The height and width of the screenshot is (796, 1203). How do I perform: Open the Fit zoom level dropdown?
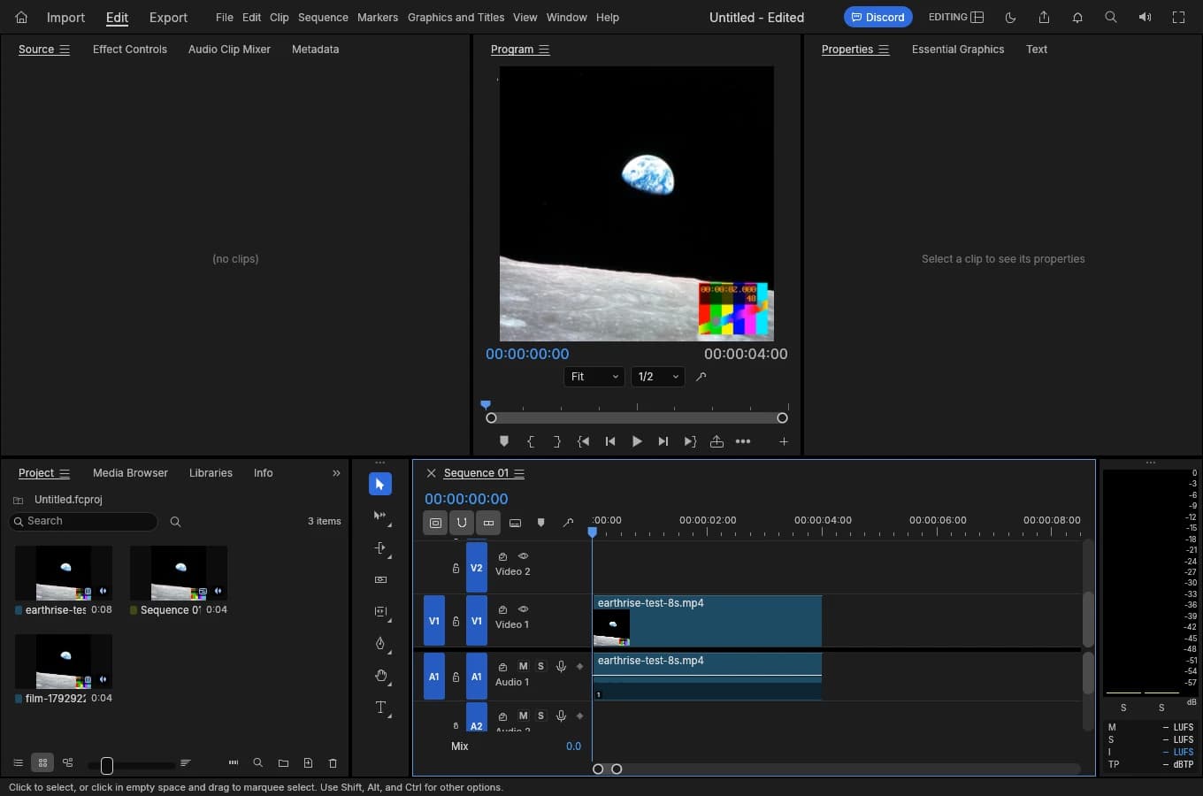click(594, 377)
